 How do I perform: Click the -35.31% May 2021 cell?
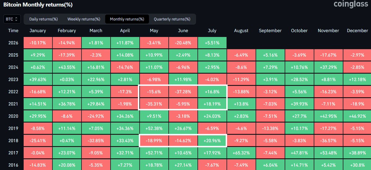coord(154,104)
